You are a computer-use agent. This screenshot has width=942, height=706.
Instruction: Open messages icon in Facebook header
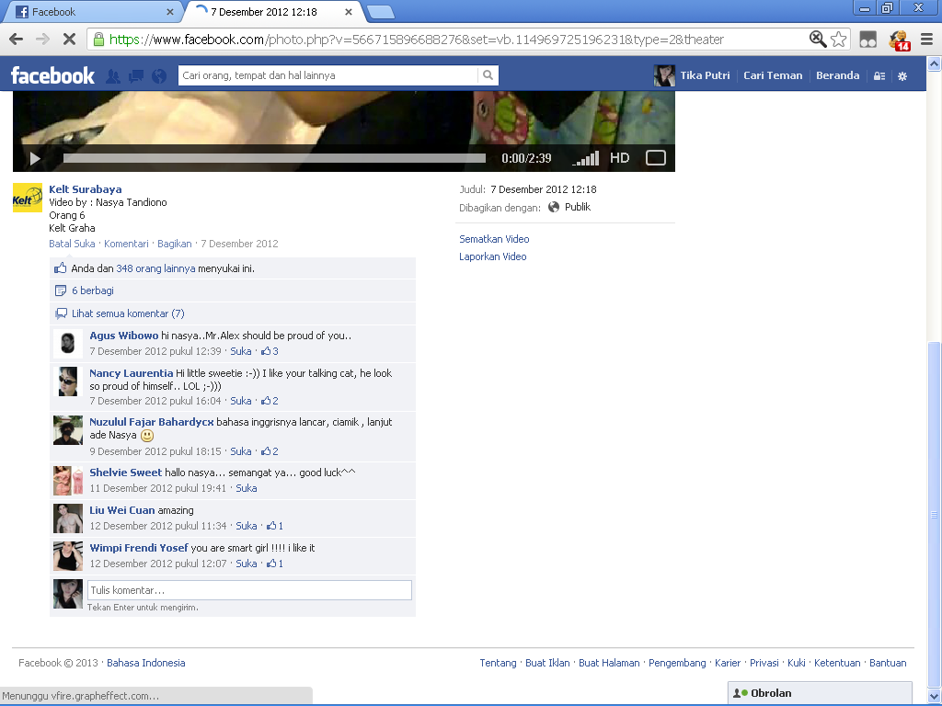(136, 76)
